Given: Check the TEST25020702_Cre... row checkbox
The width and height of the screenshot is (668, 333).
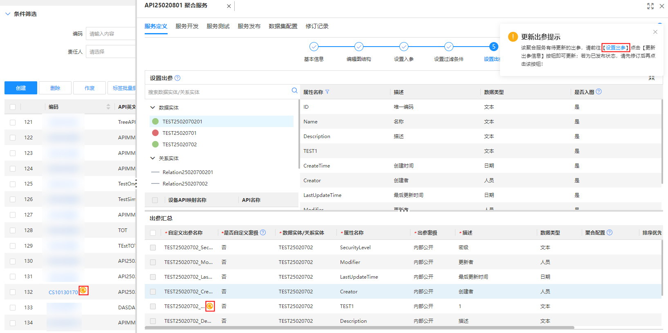Looking at the screenshot, I should coord(153,292).
